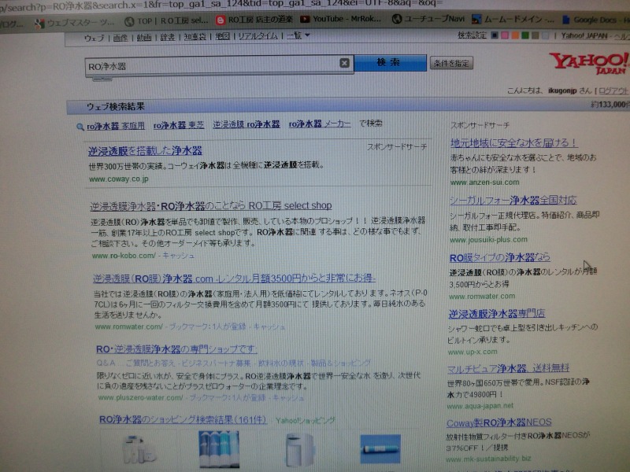Switch to the リアルタイム search tab
630x472 pixels.
coord(258,35)
